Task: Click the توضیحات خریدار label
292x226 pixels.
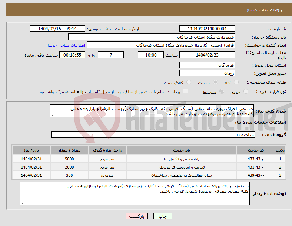Action: click(x=269, y=194)
